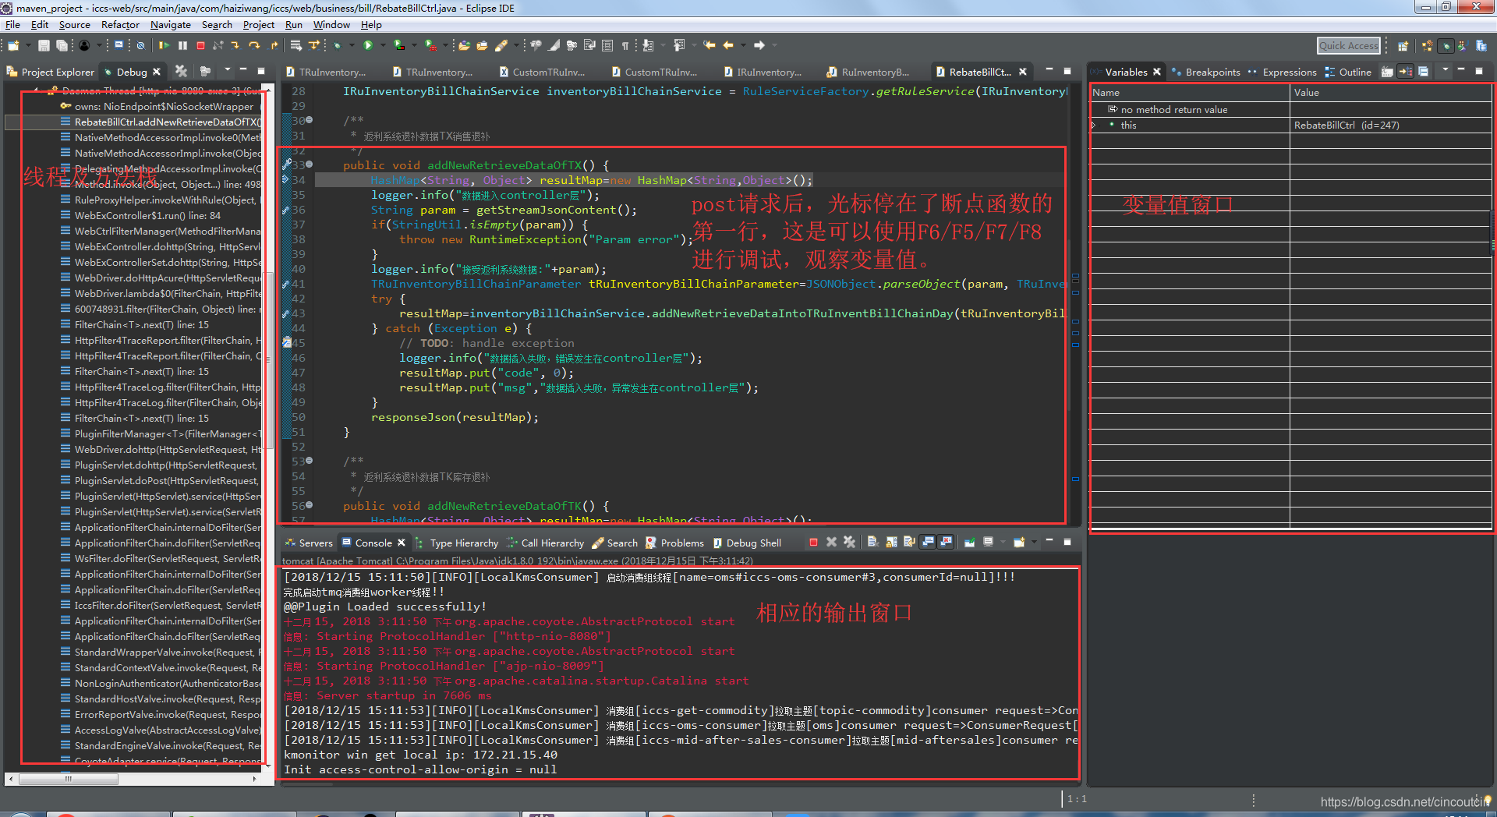Expand the 'this' variable entry
Screen dimensions: 1497x817
[1095, 125]
